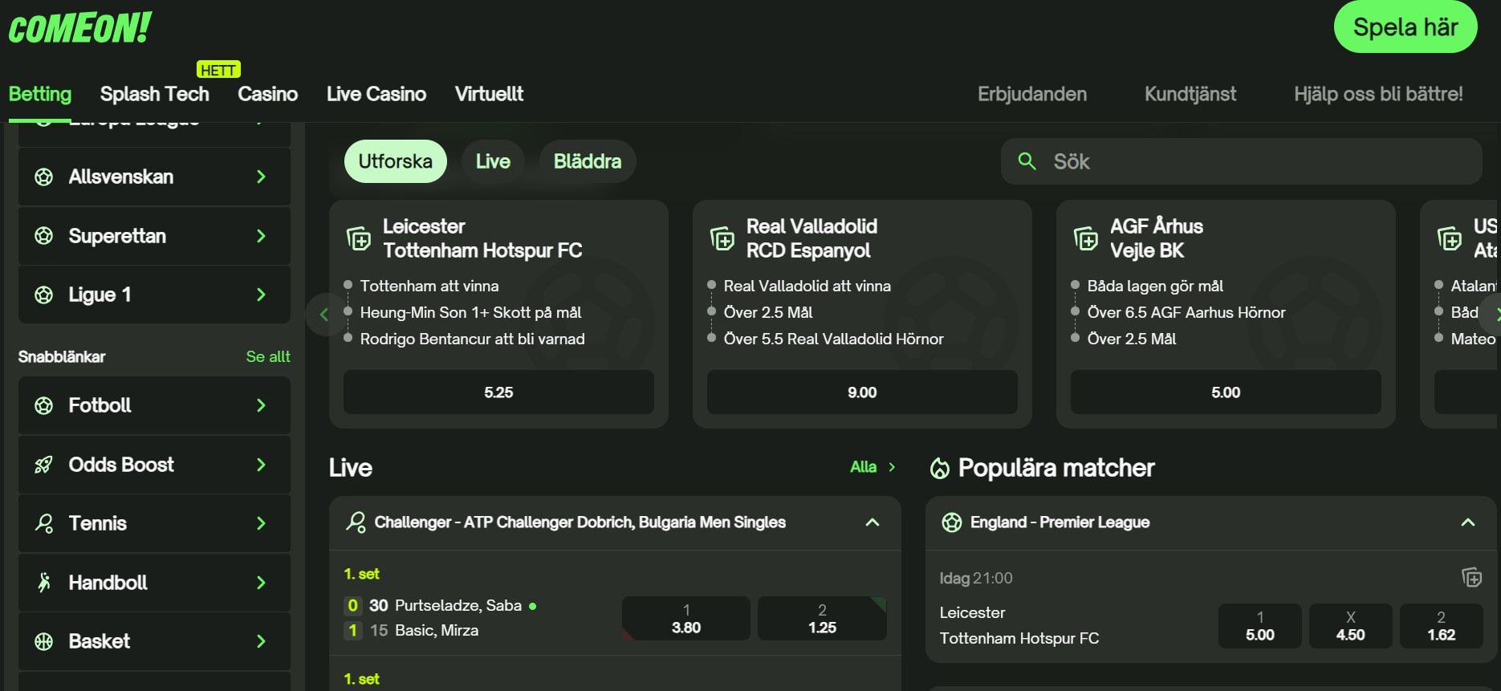Switch to the Live filter tab

493,161
